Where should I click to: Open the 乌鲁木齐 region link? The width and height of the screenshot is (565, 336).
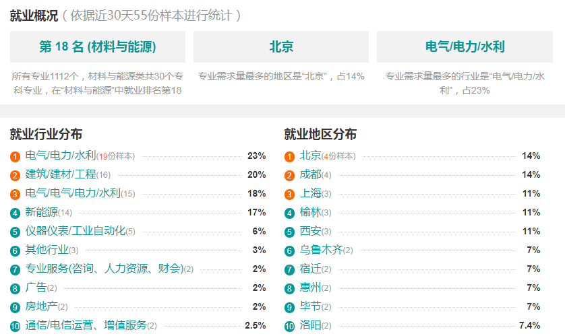tap(321, 250)
